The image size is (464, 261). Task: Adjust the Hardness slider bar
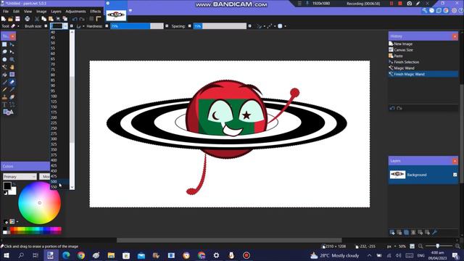point(137,26)
